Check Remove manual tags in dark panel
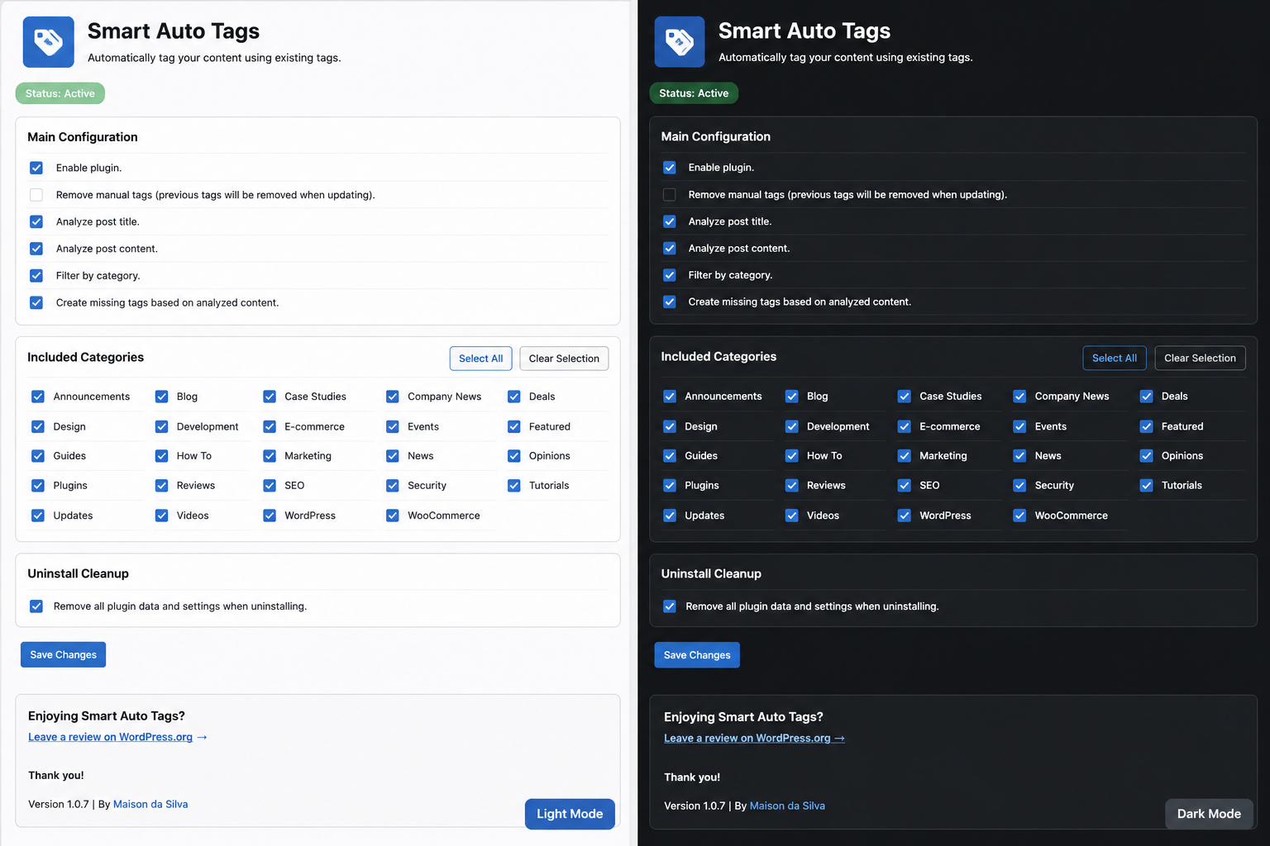The image size is (1270, 846). (x=670, y=195)
